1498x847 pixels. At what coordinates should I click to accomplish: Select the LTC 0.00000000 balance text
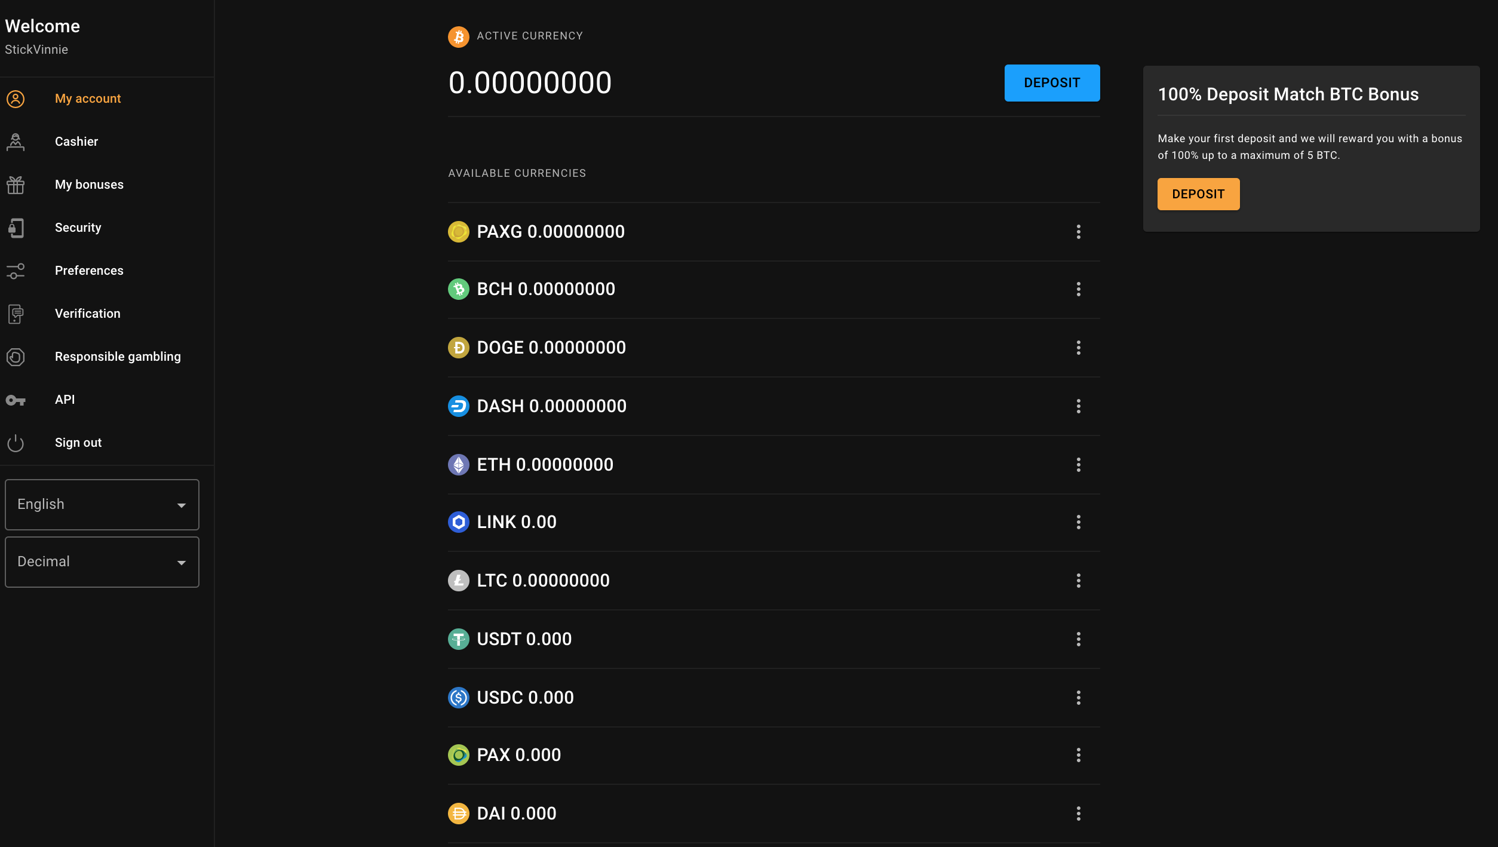544,581
